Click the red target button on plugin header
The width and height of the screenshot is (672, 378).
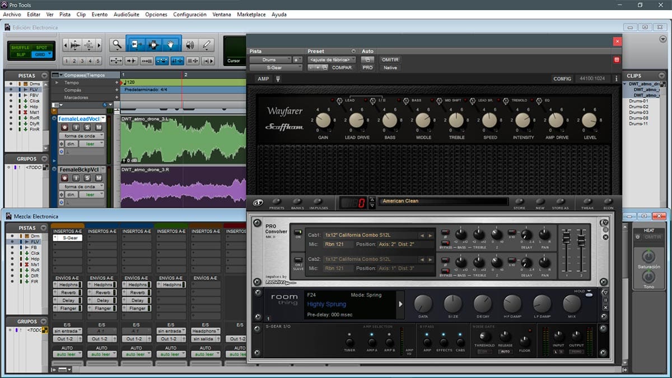pos(617,59)
